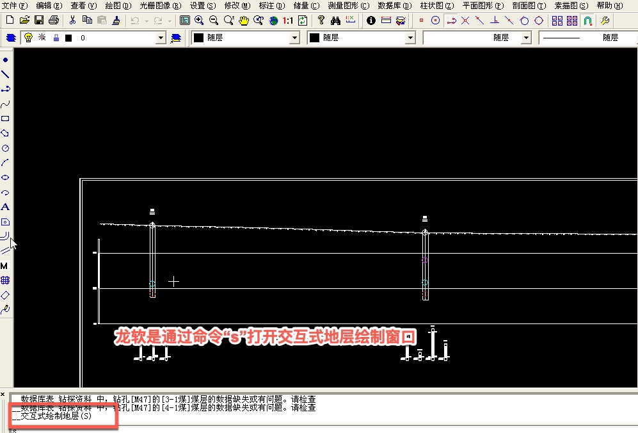The image size is (638, 433).
Task: Click the 1:1 actual scale button
Action: [287, 20]
